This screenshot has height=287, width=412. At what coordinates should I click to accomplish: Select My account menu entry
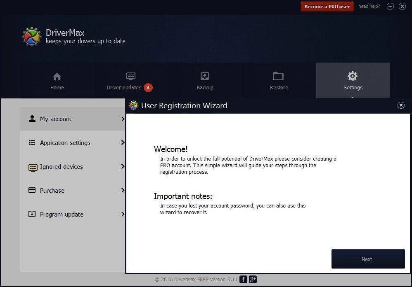tap(73, 119)
